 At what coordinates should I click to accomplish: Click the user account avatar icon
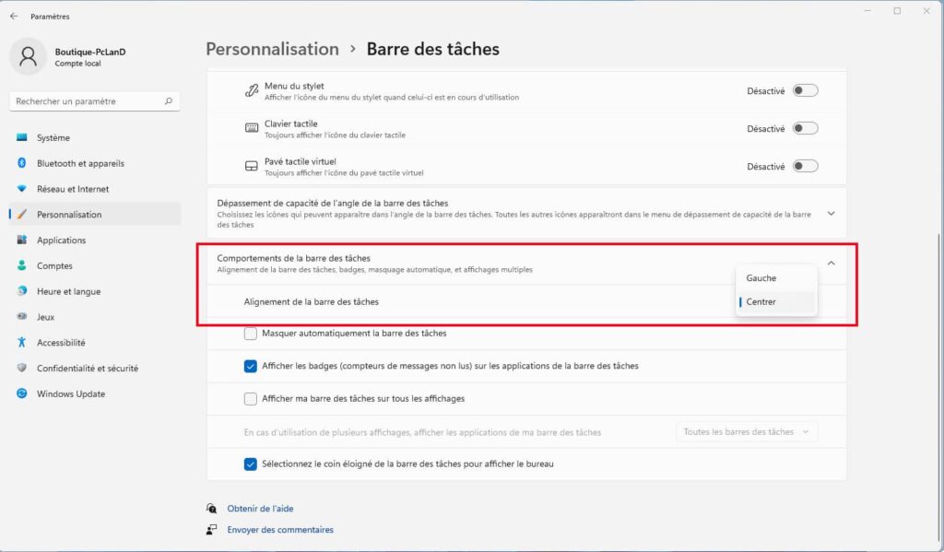(x=28, y=56)
